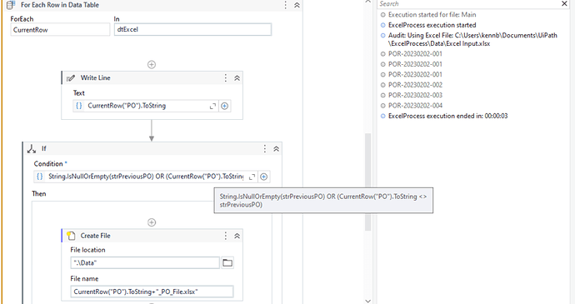Expand Write Line text editor

212,106
